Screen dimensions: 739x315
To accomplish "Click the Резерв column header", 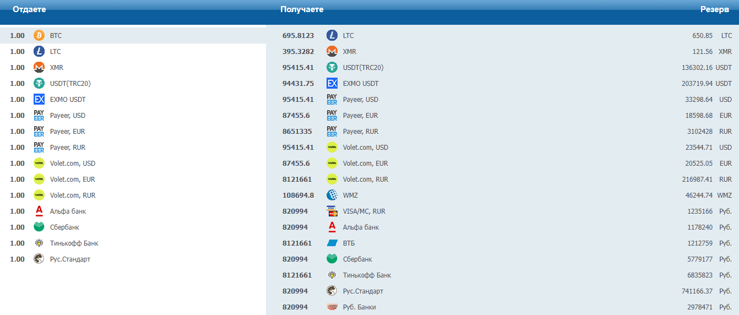I will click(x=715, y=9).
